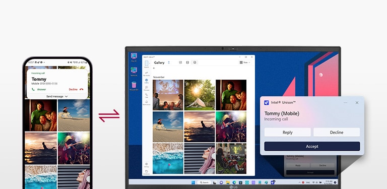Open the three-dot menu on Unison notification
This screenshot has width=387, height=189.
345,103
